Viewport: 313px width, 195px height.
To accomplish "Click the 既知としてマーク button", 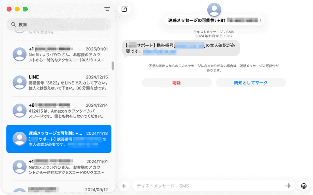I will click(x=251, y=82).
